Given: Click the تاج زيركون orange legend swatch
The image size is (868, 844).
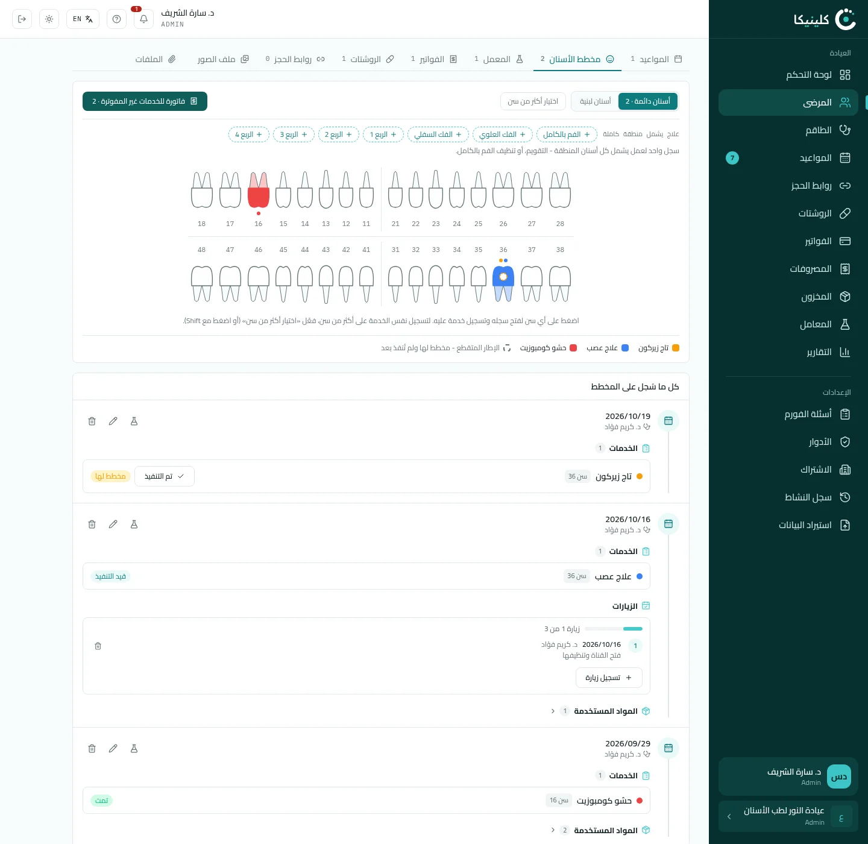Looking at the screenshot, I should tap(676, 348).
